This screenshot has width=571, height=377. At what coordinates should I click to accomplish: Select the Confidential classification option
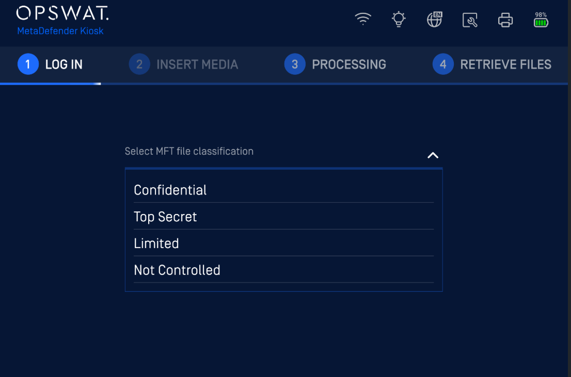pyautogui.click(x=170, y=190)
